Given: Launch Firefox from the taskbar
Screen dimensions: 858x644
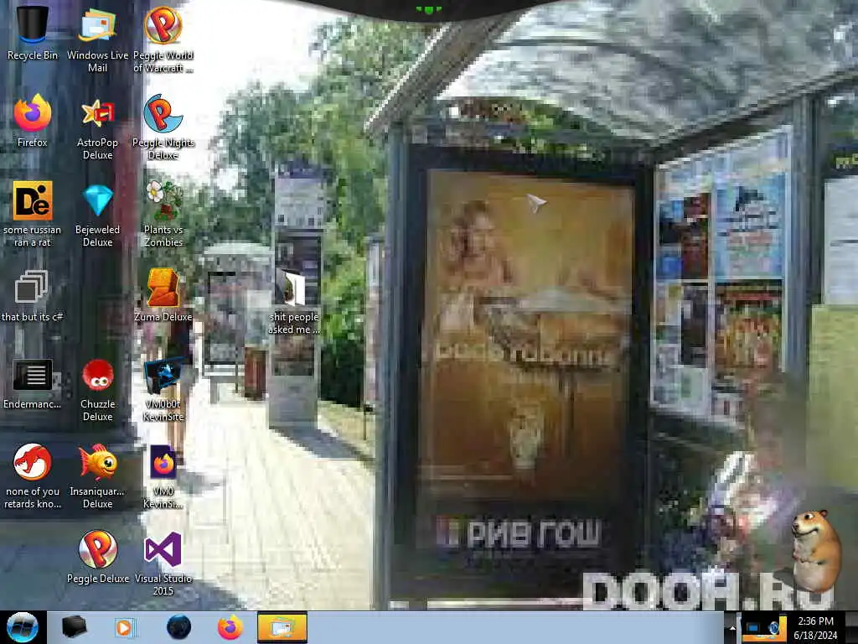Looking at the screenshot, I should [230, 627].
